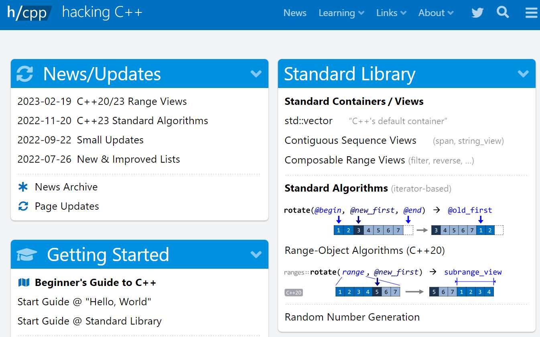Viewport: 540px width, 337px height.
Task: Click the search magnifier icon
Action: tap(503, 13)
